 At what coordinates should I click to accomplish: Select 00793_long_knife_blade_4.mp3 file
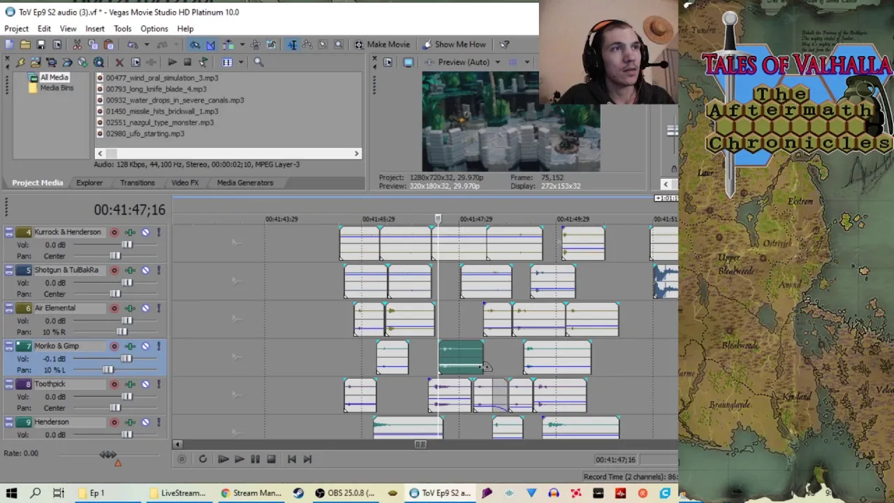point(156,89)
